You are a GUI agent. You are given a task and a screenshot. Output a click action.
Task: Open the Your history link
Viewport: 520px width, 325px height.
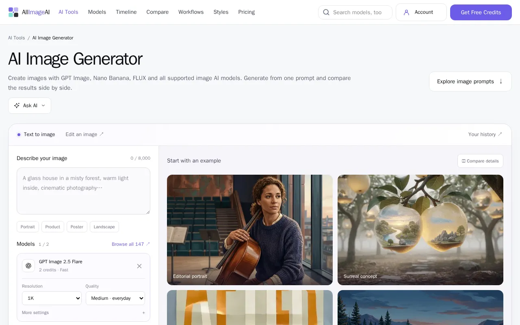click(485, 134)
